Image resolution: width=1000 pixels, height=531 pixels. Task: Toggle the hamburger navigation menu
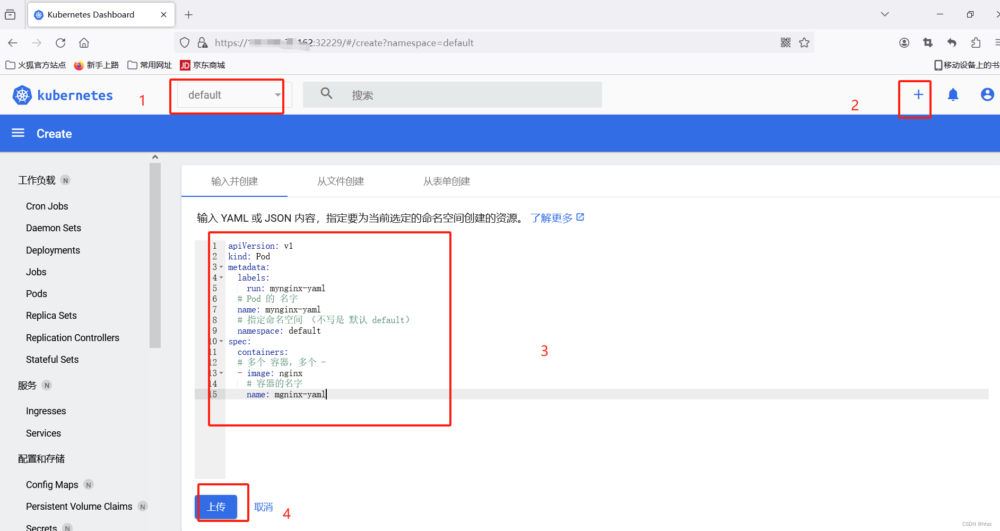click(x=18, y=133)
